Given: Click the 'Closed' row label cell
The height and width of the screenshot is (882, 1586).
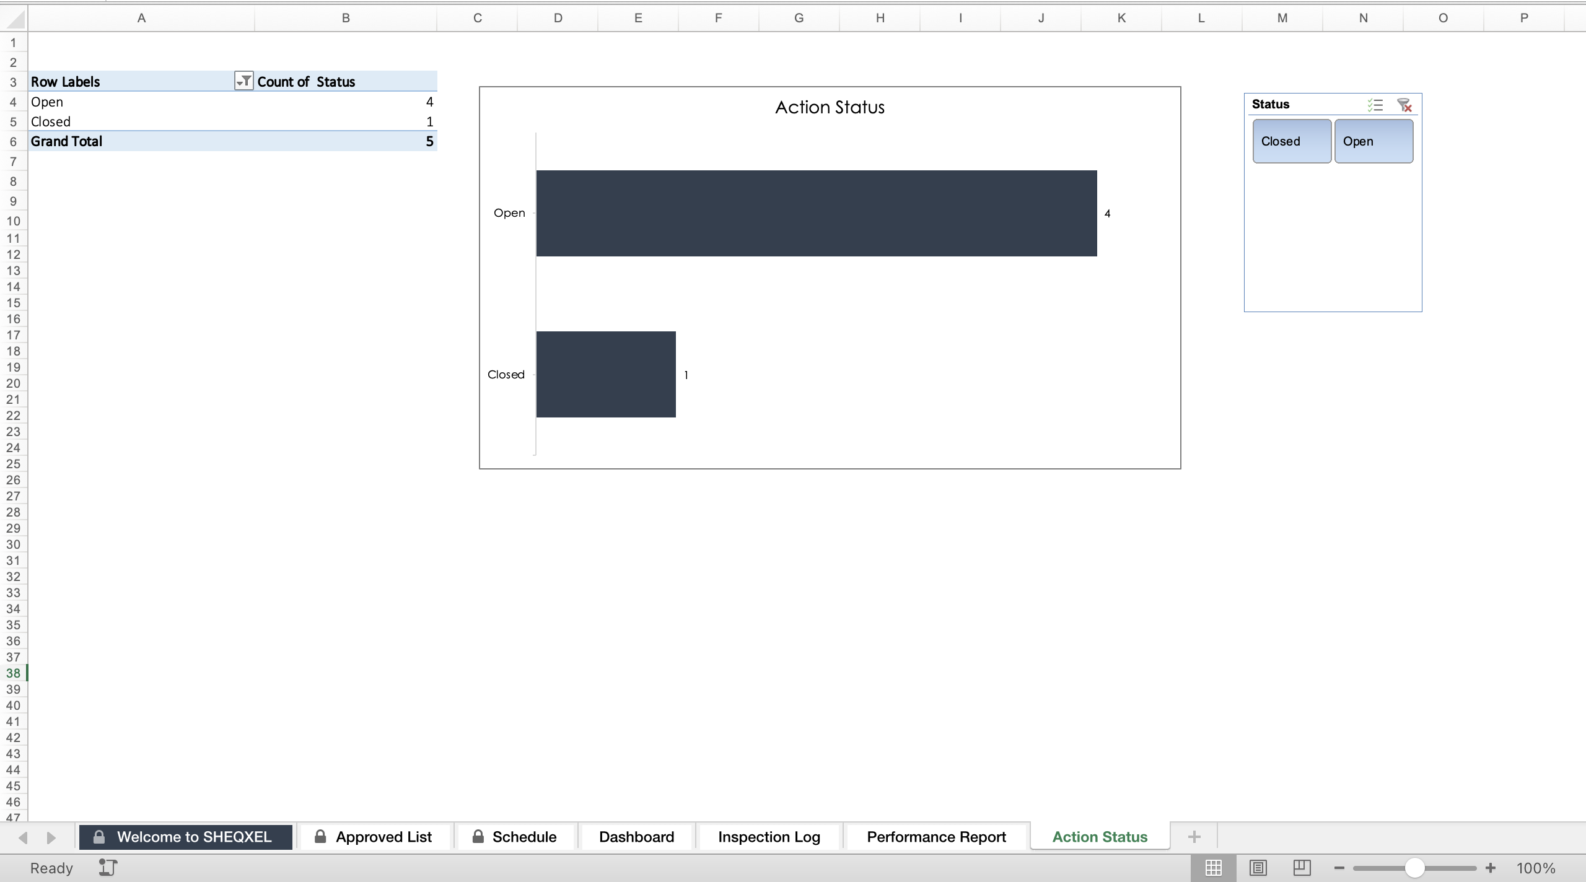Looking at the screenshot, I should [141, 121].
